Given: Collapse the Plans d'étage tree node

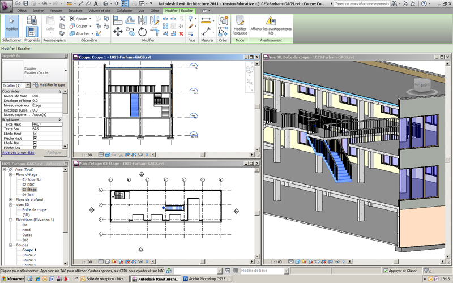Looking at the screenshot, I should 10,175.
